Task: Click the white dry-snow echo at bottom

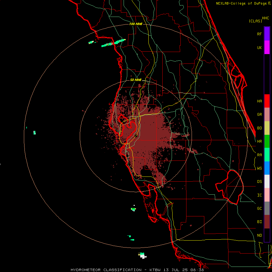Action: [143, 256]
